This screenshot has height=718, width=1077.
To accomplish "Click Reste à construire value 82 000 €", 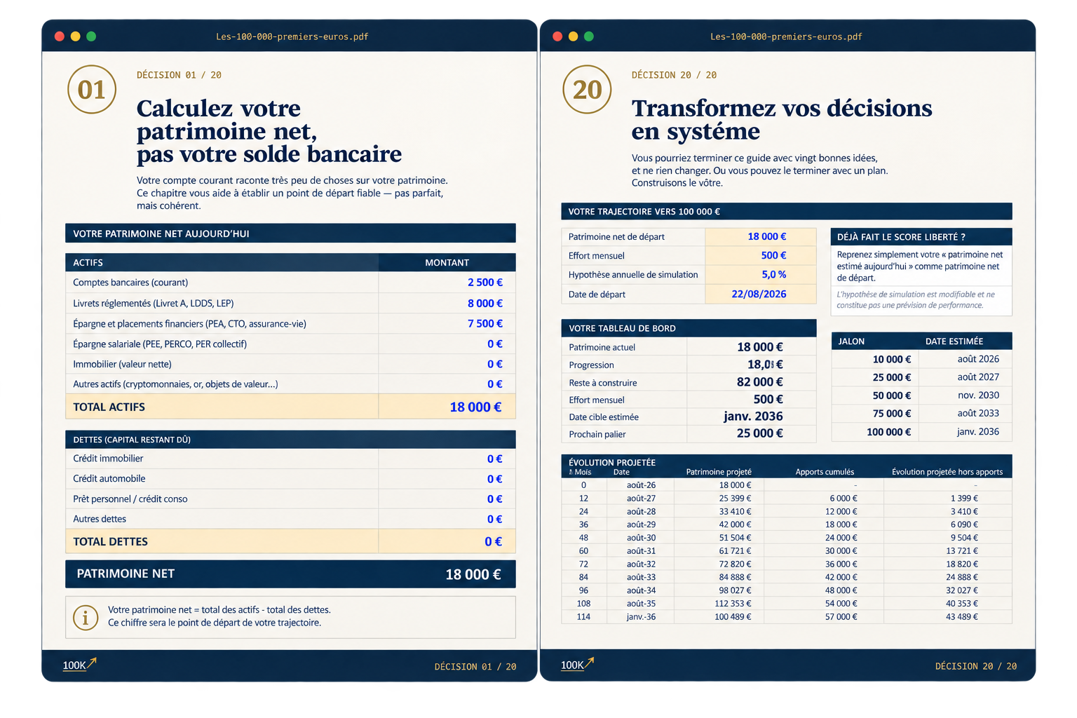I will coord(760,382).
